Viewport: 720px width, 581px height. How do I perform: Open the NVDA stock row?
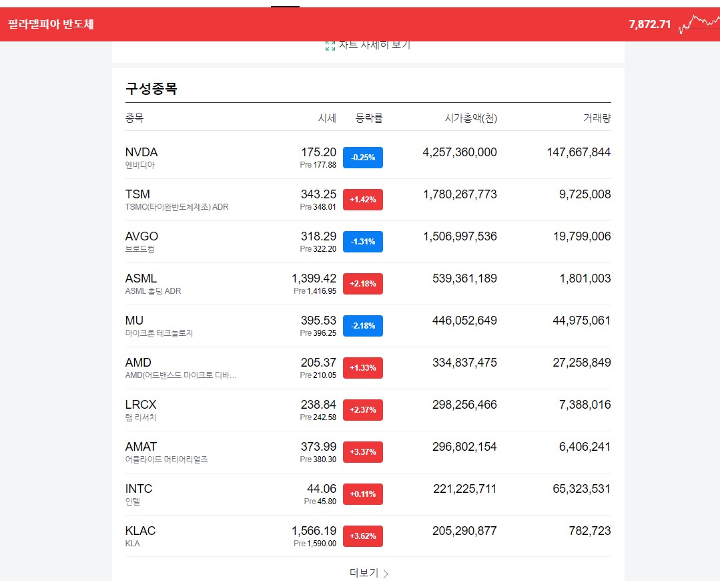click(368, 158)
